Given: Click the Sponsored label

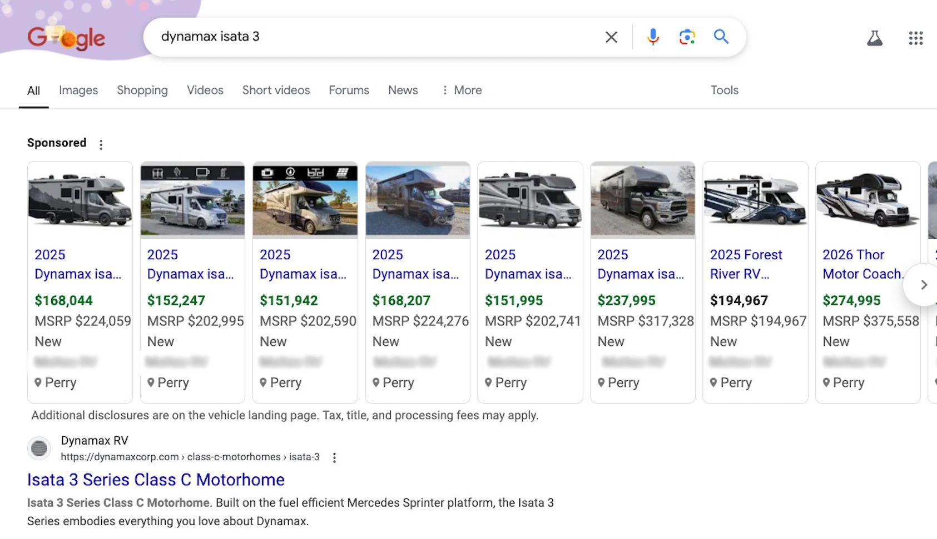Looking at the screenshot, I should [x=57, y=143].
